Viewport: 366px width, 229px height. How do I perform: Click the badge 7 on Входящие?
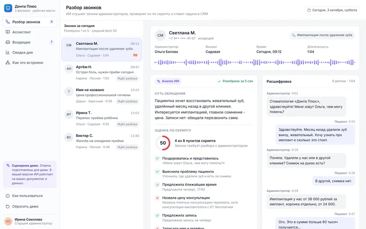click(52, 42)
